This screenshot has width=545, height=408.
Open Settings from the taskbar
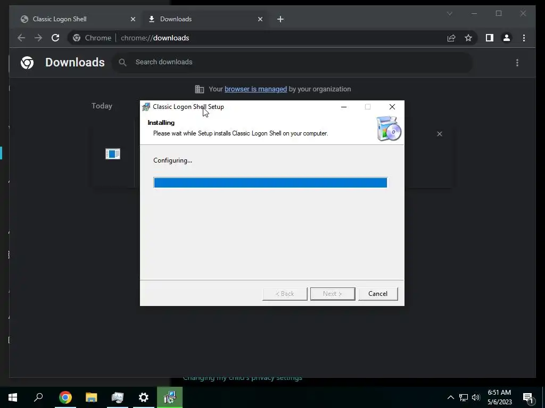coord(144,397)
